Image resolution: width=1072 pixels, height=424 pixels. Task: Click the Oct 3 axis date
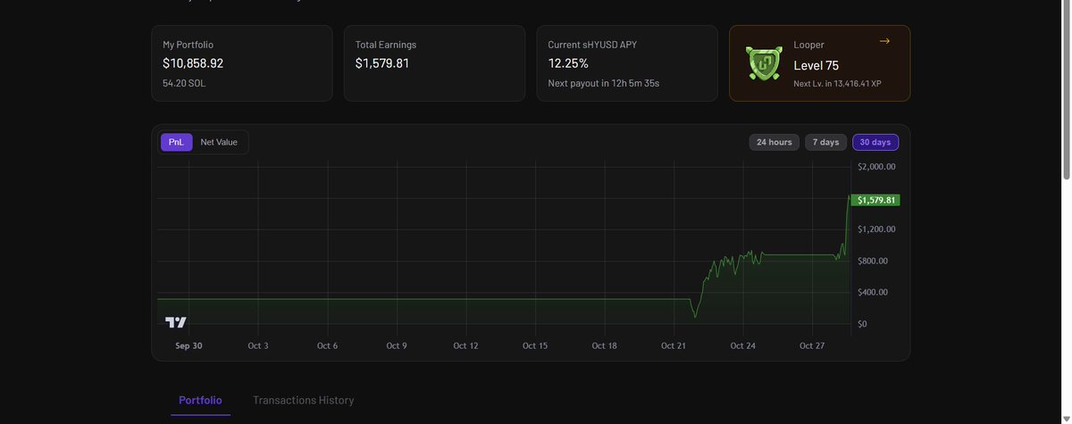[258, 345]
